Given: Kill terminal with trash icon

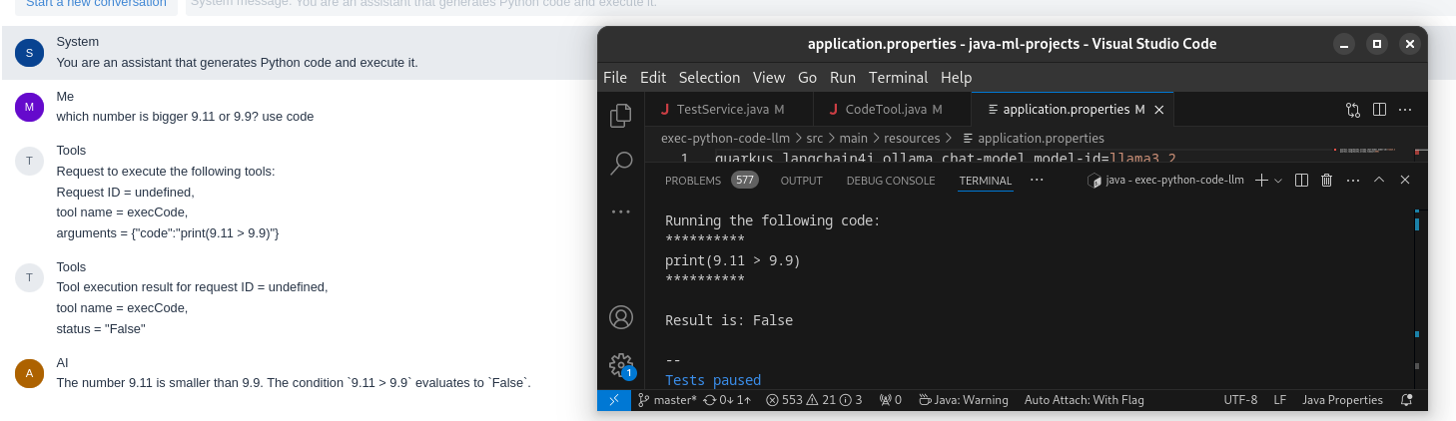Looking at the screenshot, I should [x=1327, y=181].
